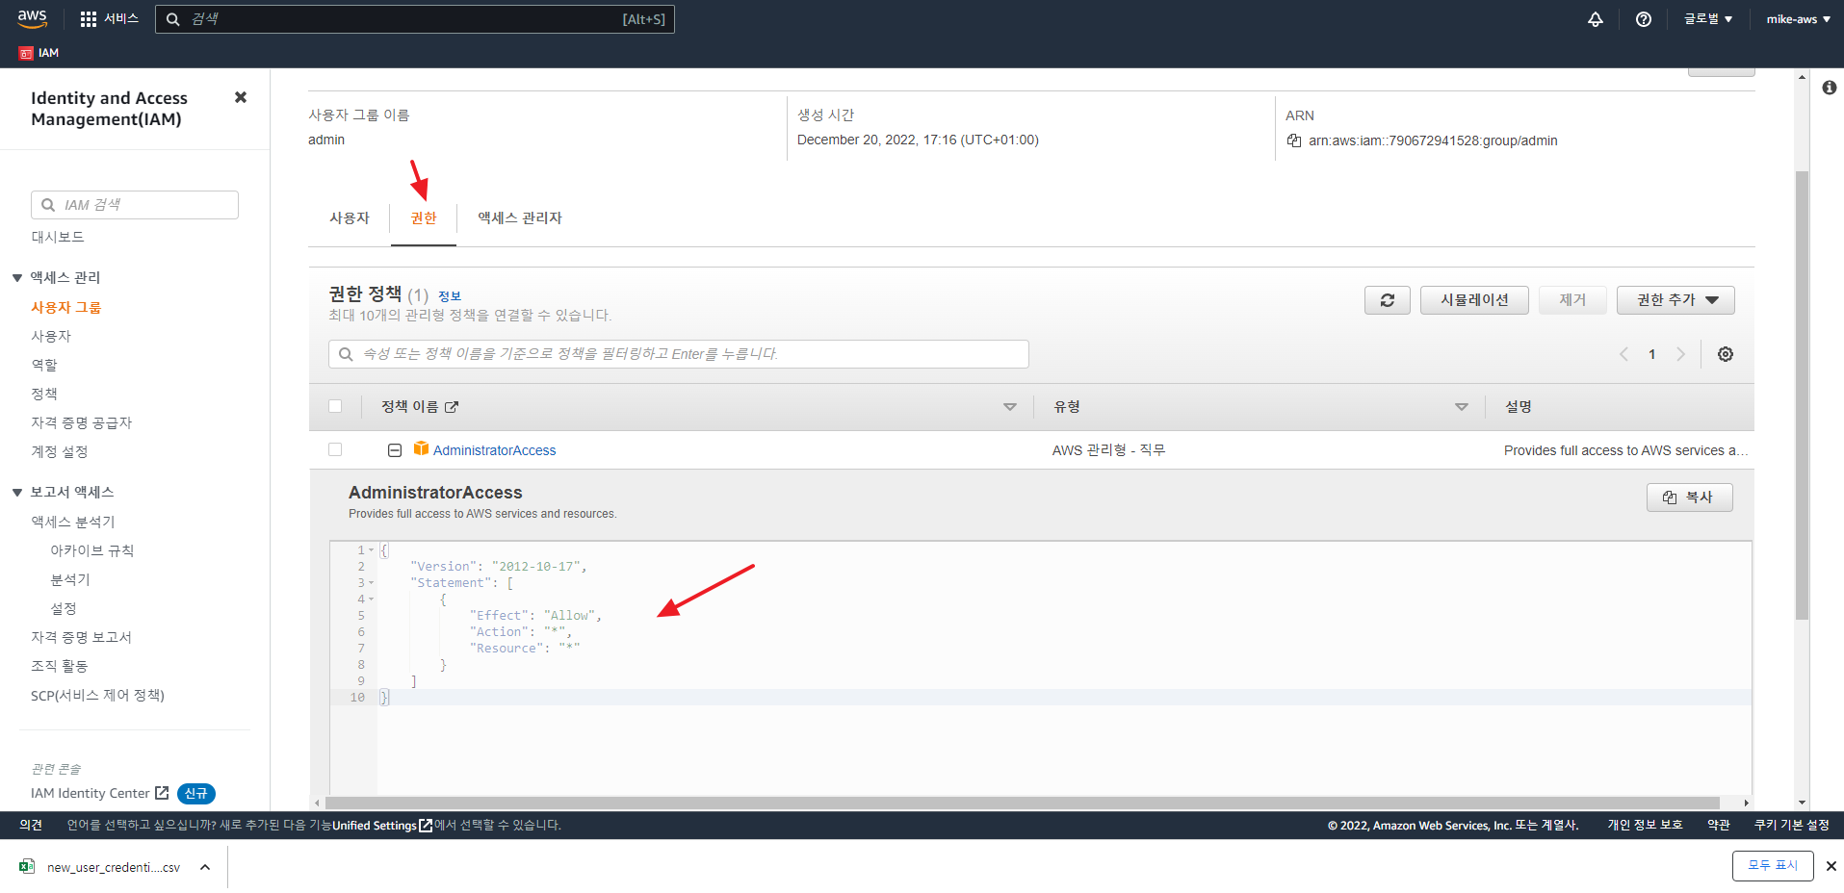Click the 정보 link next to 권한 정책

(450, 296)
